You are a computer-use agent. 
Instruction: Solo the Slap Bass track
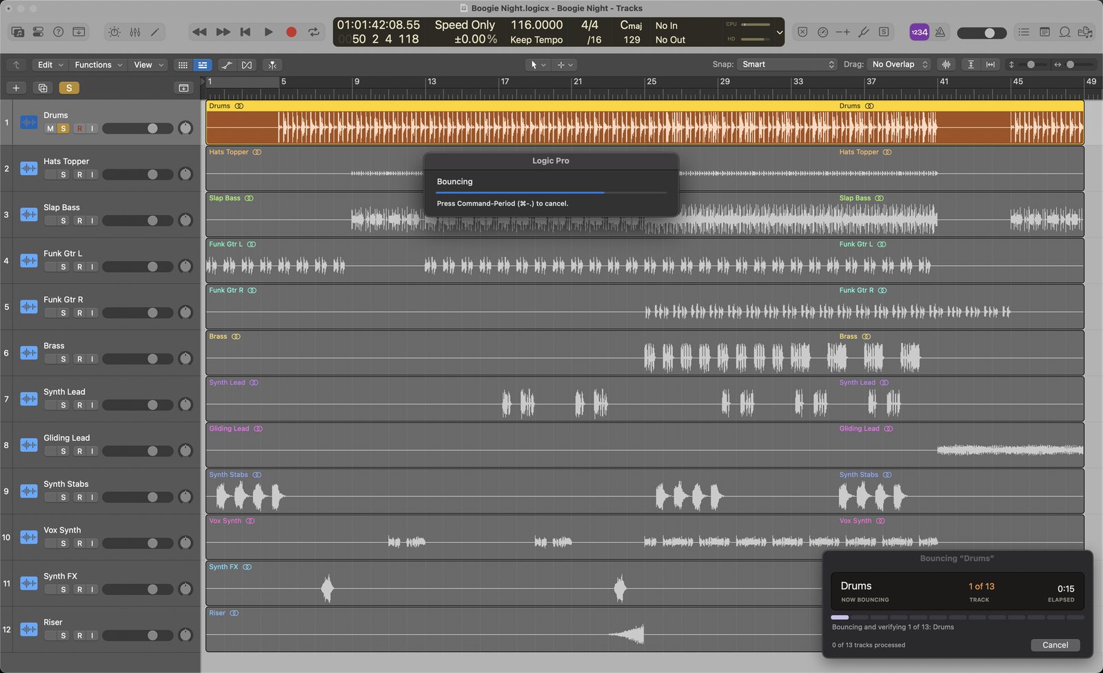tap(63, 221)
